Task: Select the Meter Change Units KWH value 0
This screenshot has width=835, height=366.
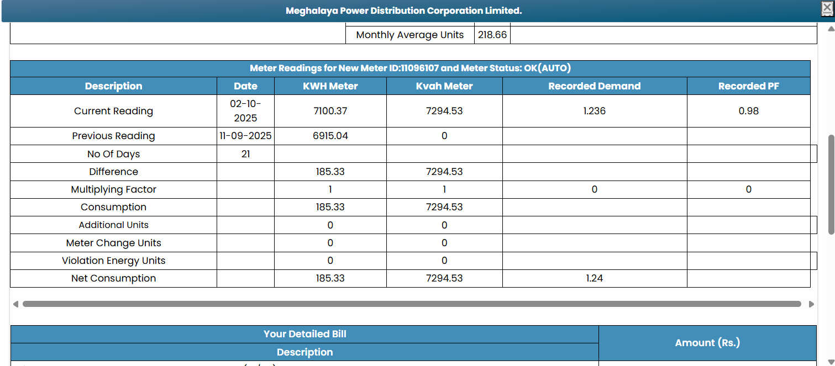Action: [x=330, y=243]
